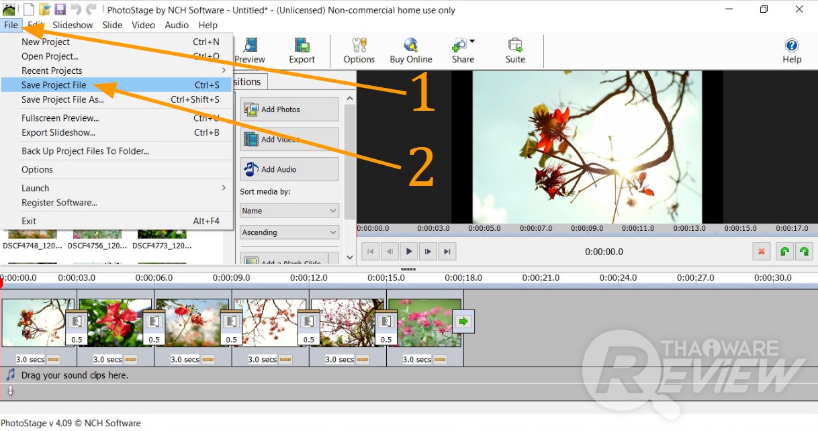Click the duration ruler icon under the first slide
The width and height of the screenshot is (818, 431).
pos(53,359)
